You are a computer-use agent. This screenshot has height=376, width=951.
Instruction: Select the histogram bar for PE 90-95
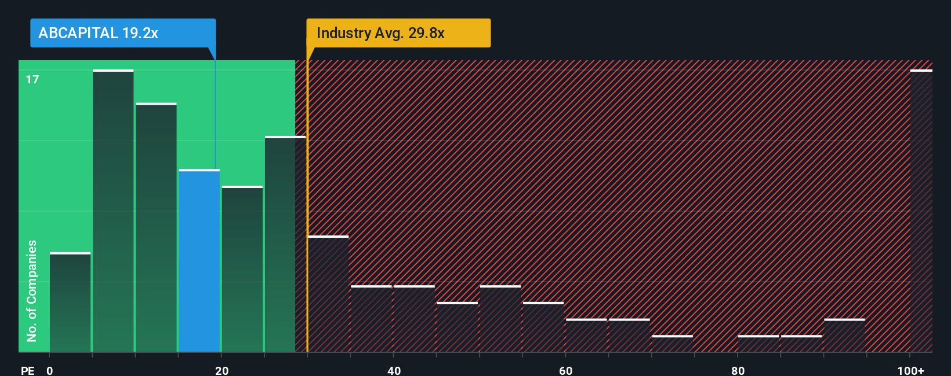pos(844,336)
